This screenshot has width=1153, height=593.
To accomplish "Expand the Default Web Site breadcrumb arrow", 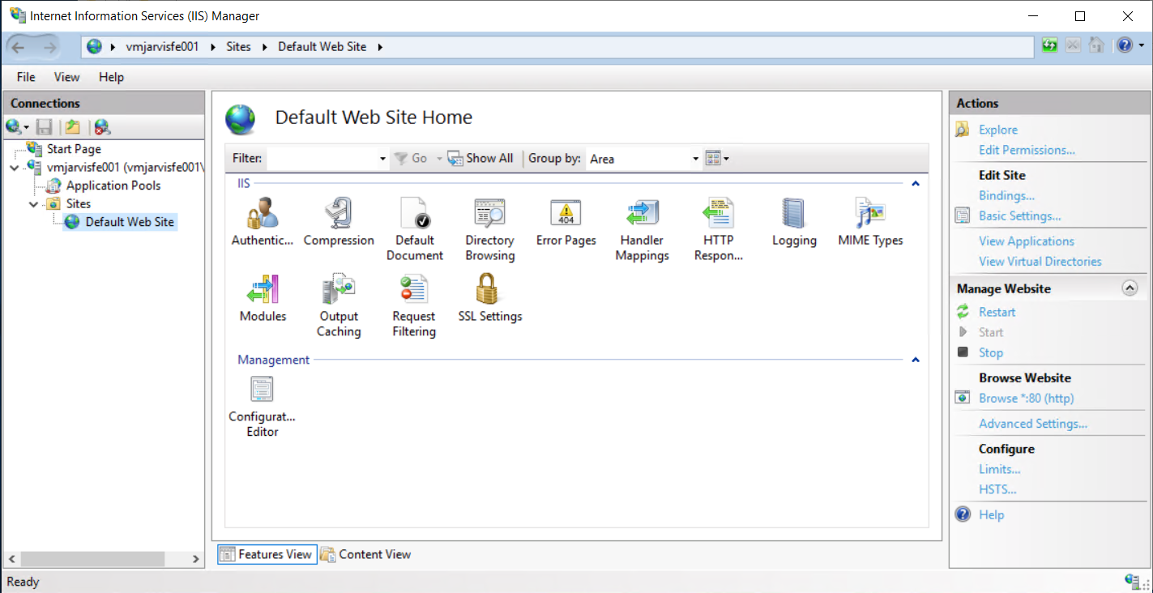I will pyautogui.click(x=380, y=47).
